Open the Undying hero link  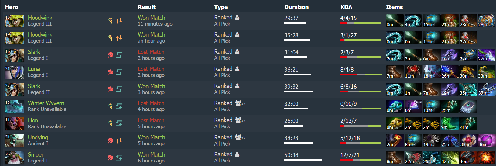tap(38, 137)
